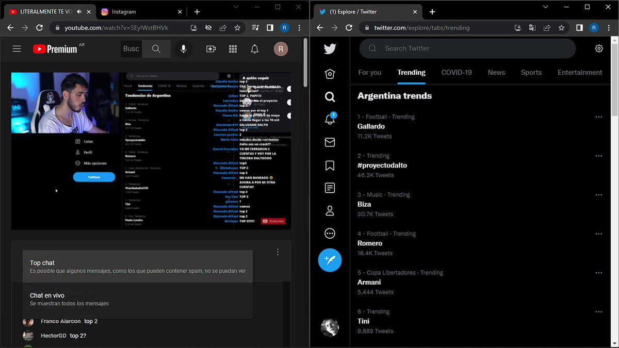Select Top chat option
Screen dimensions: 619x348
tap(138, 267)
